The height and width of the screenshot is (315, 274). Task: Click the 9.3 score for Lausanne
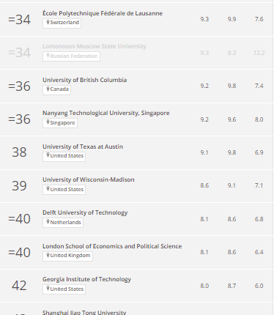click(x=204, y=19)
